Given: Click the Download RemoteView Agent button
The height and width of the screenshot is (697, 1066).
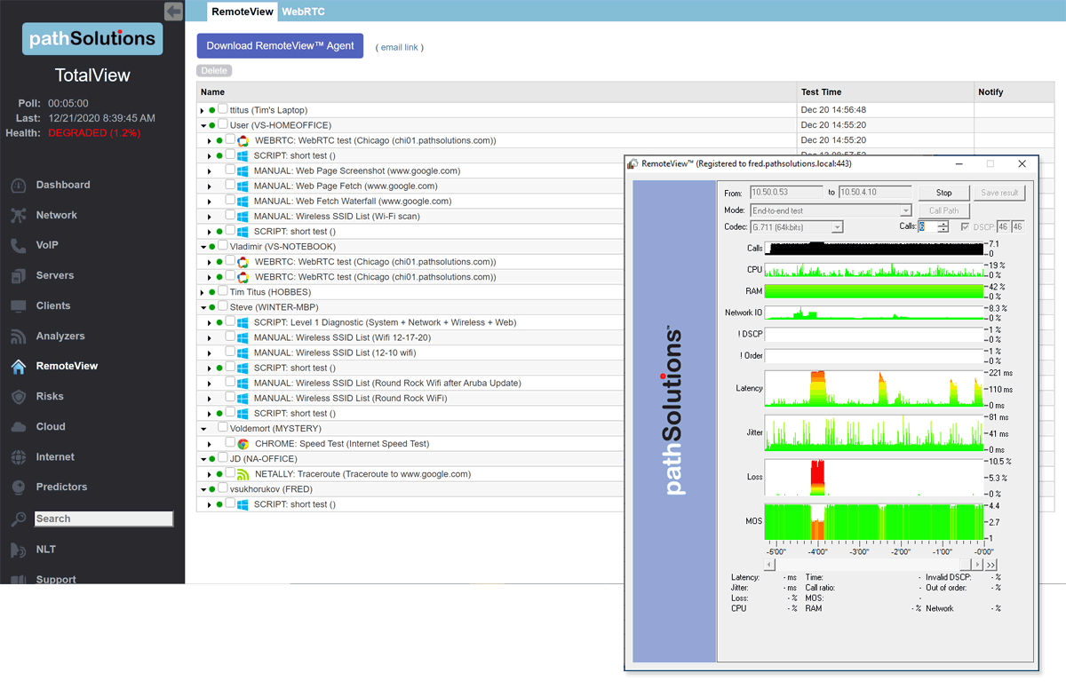Looking at the screenshot, I should [280, 45].
